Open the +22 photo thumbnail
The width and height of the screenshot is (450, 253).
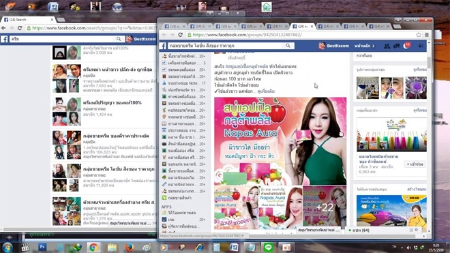pos(325,207)
